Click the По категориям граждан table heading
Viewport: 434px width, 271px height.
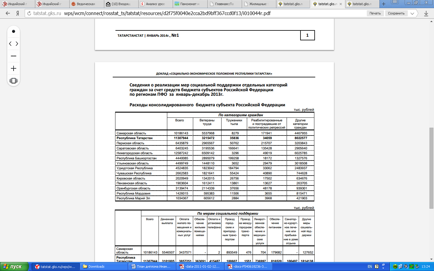[241, 115]
